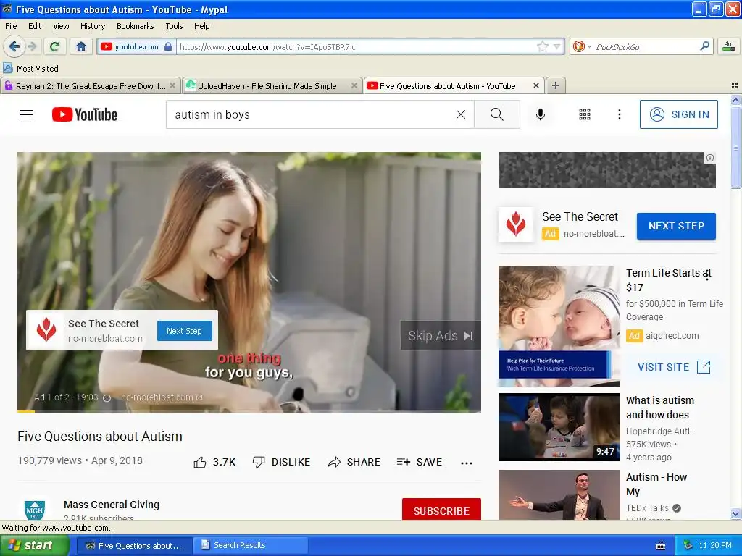Screen dimensions: 742x556
Task: Open options menu for Term Life ad
Action: pyautogui.click(x=707, y=276)
